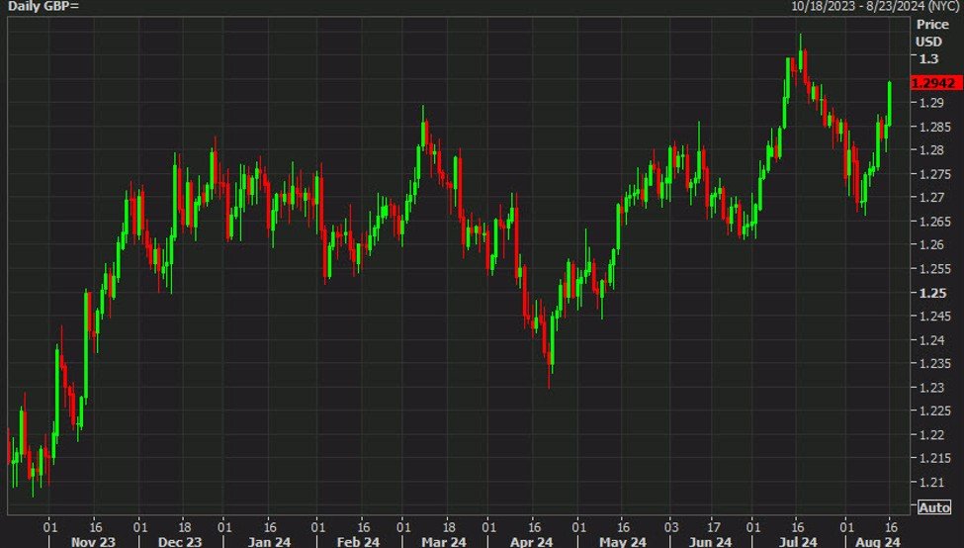Select the Nov 23 month label
This screenshot has width=964, height=548.
[x=95, y=541]
